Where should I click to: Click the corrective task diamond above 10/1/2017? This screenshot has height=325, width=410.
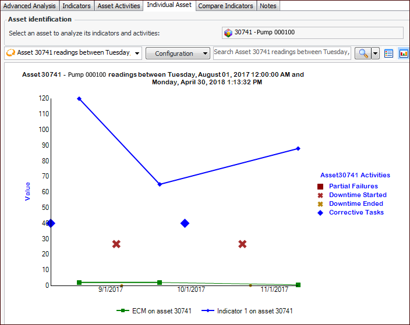tap(185, 223)
